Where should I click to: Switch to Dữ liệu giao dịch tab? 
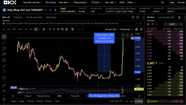tap(34, 17)
